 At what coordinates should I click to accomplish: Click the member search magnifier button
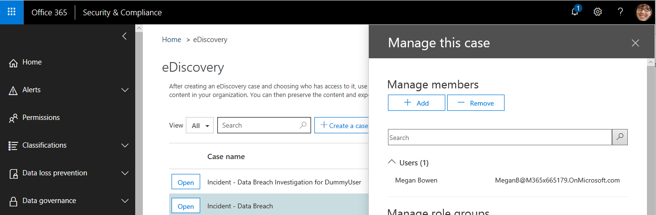[620, 137]
